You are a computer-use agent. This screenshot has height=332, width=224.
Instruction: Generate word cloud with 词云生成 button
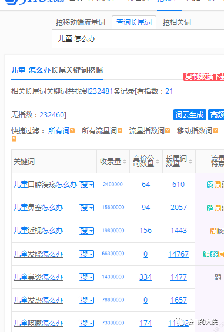point(189,115)
